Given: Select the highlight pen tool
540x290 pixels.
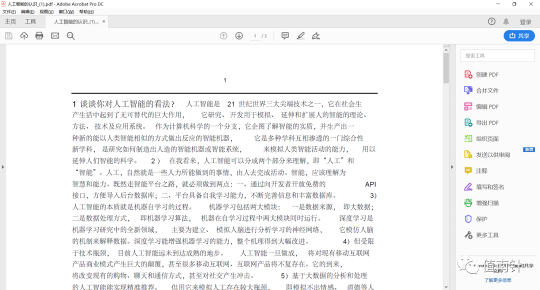Looking at the screenshot, I should (300, 36).
